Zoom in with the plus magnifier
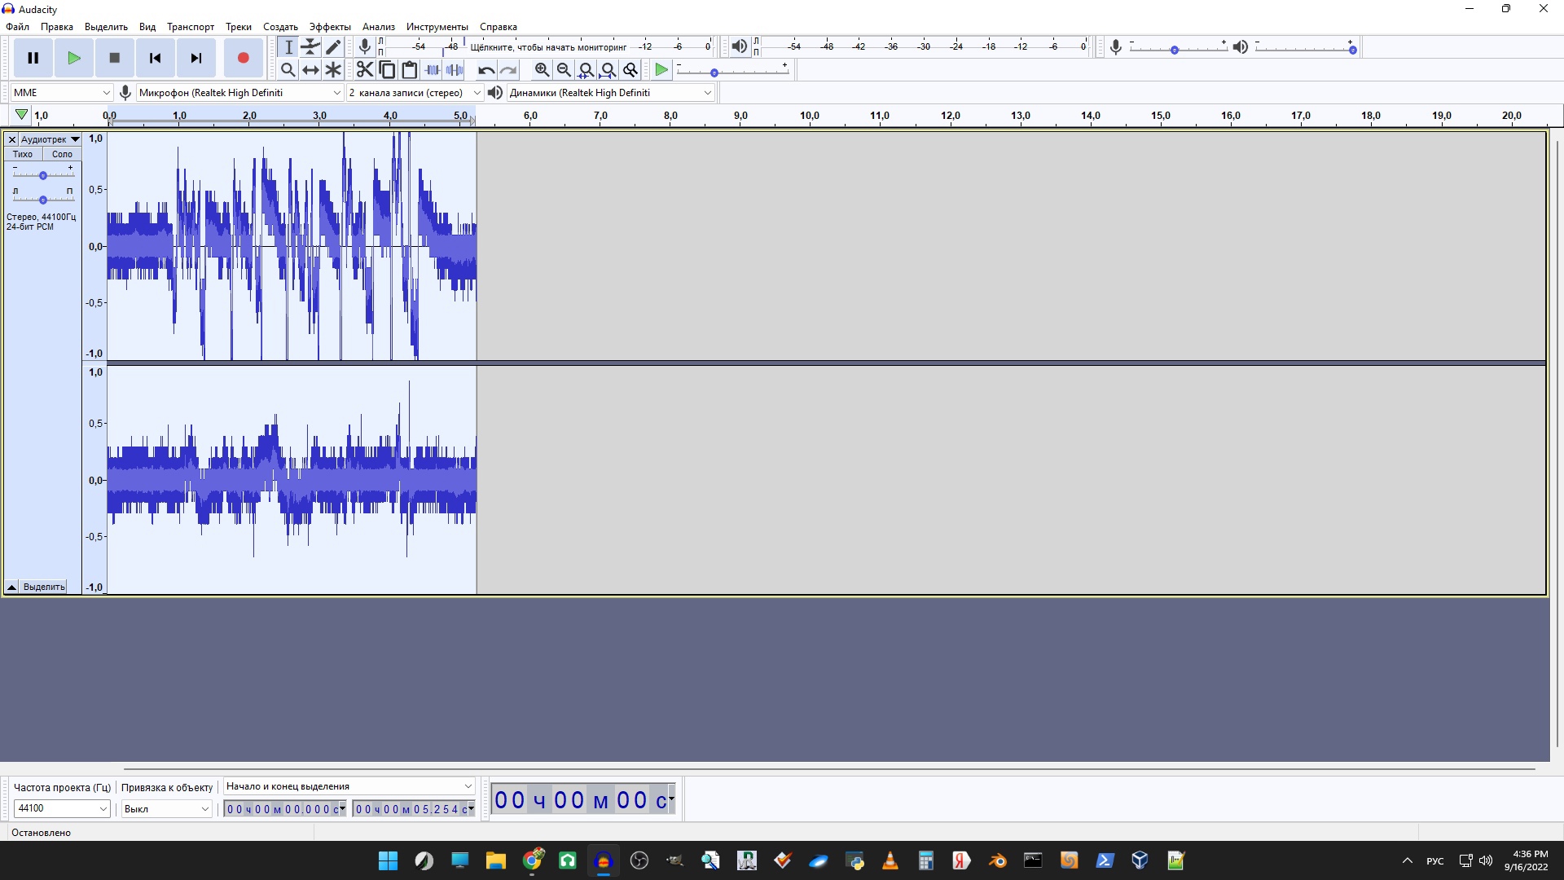 542,69
